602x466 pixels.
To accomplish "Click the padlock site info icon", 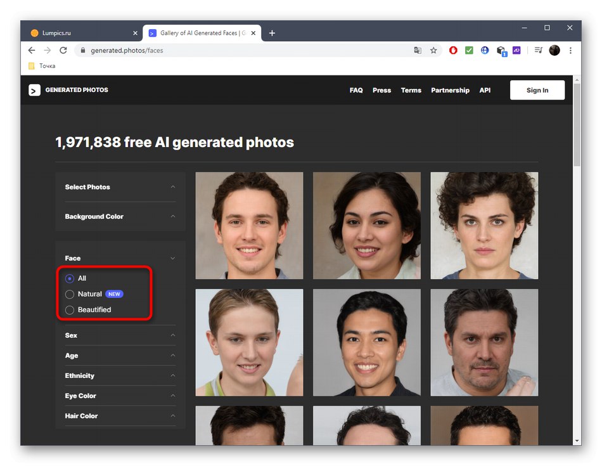I will click(x=83, y=50).
